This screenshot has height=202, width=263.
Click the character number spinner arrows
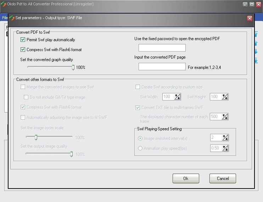point(225,117)
